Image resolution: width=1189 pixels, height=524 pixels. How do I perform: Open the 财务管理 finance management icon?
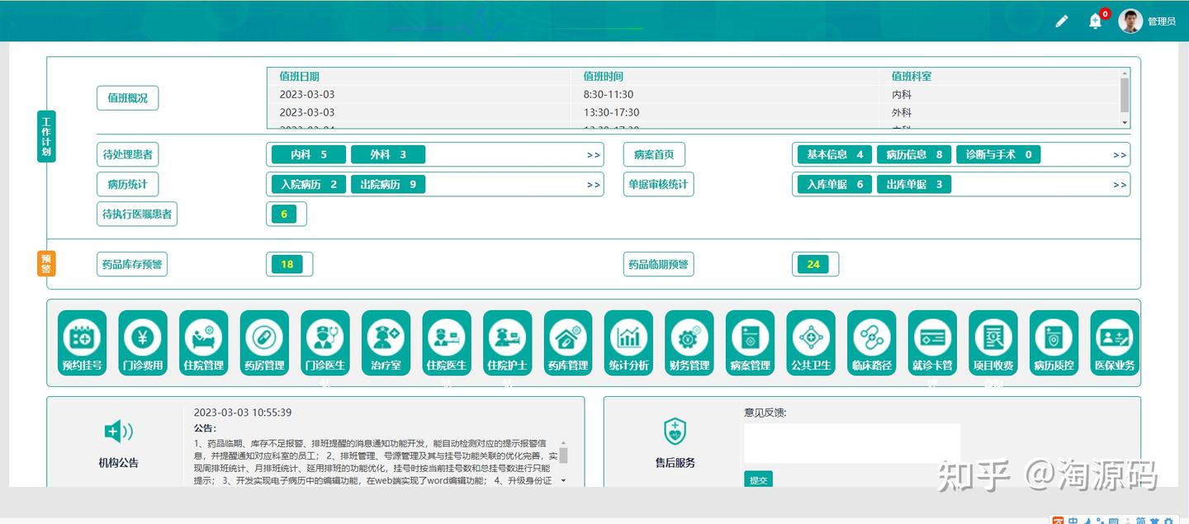tap(689, 342)
